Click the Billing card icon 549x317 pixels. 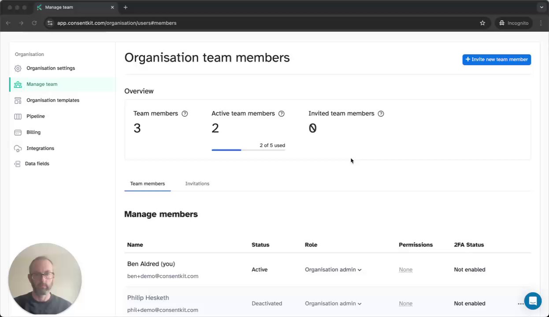(18, 133)
